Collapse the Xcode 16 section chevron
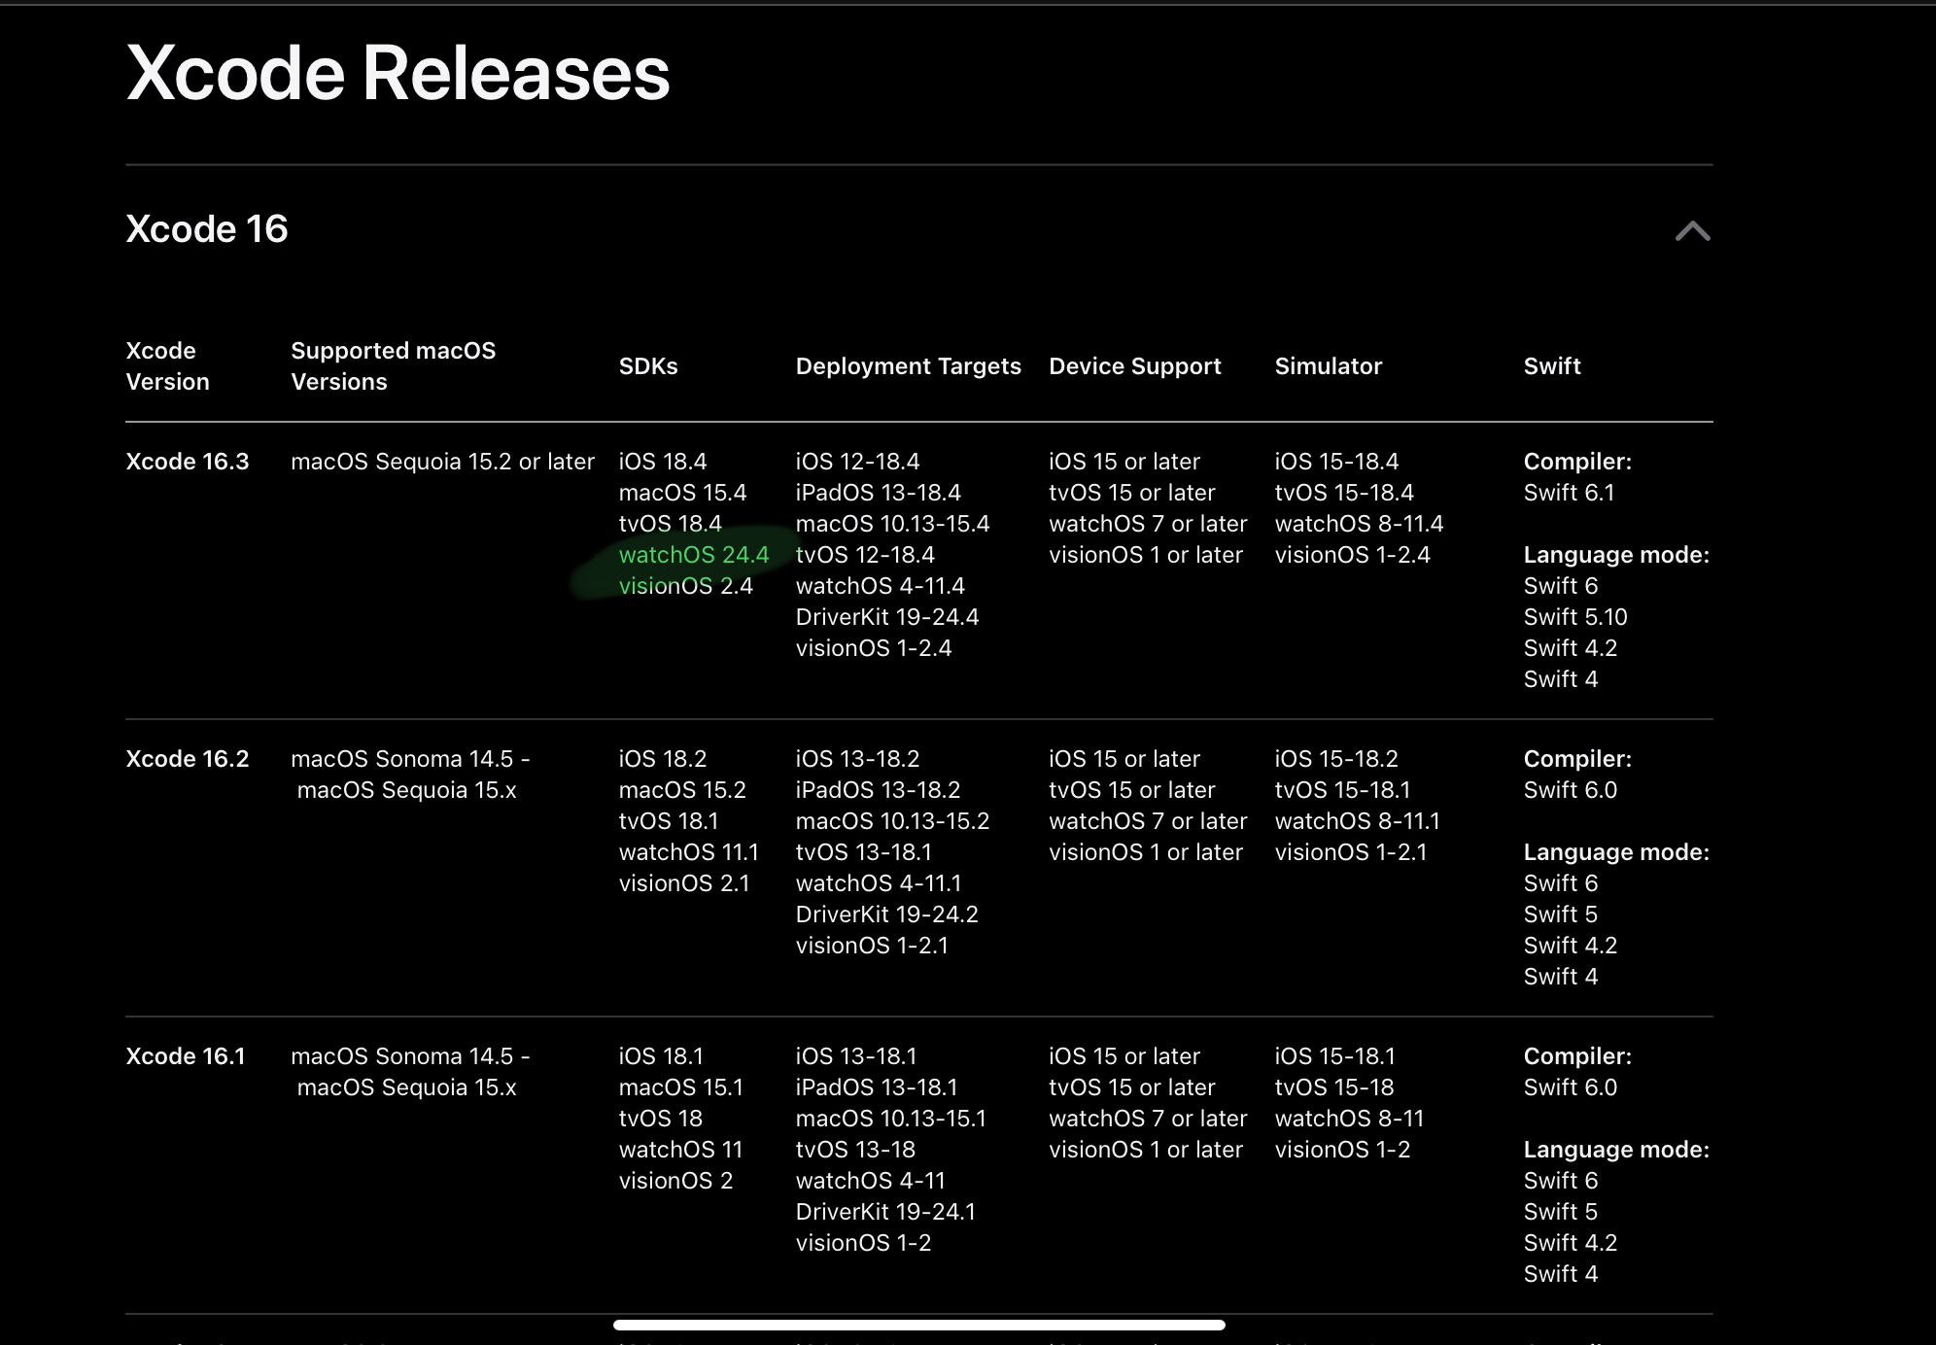 (1692, 230)
